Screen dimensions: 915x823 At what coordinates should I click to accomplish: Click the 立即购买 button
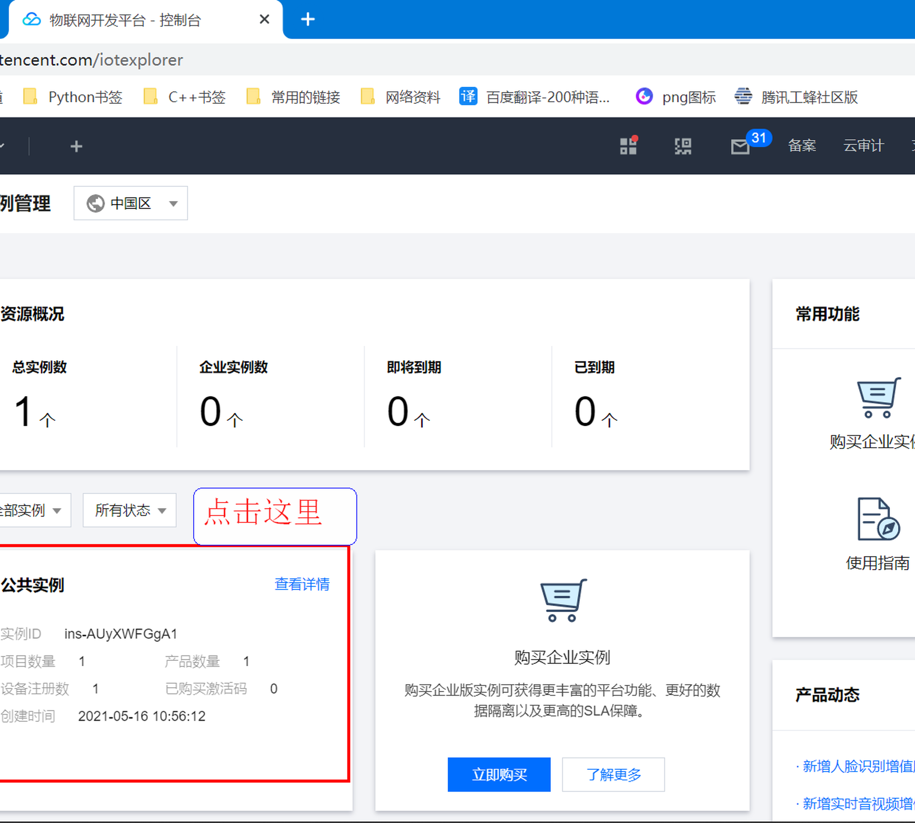pyautogui.click(x=499, y=775)
